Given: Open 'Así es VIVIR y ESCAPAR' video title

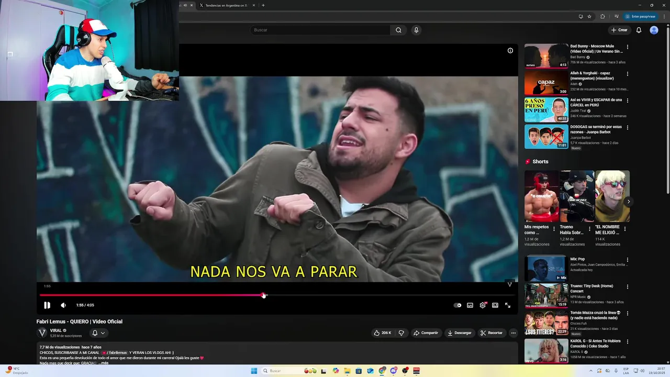Looking at the screenshot, I should tap(596, 103).
